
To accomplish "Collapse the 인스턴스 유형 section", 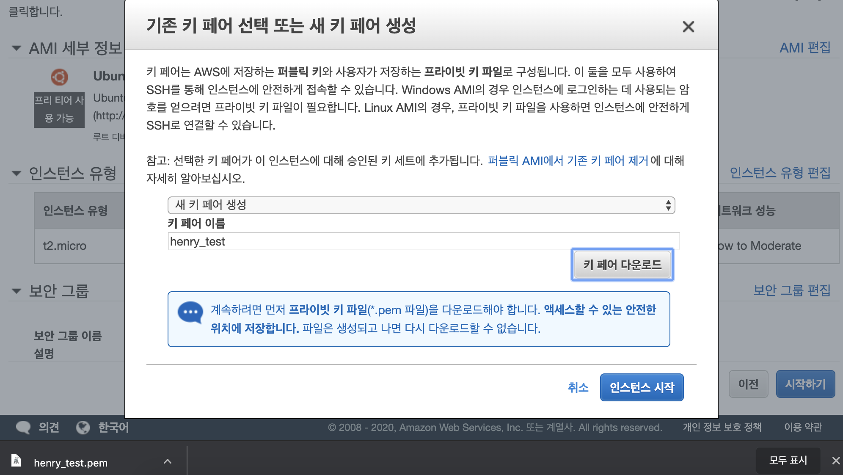I will 17,173.
